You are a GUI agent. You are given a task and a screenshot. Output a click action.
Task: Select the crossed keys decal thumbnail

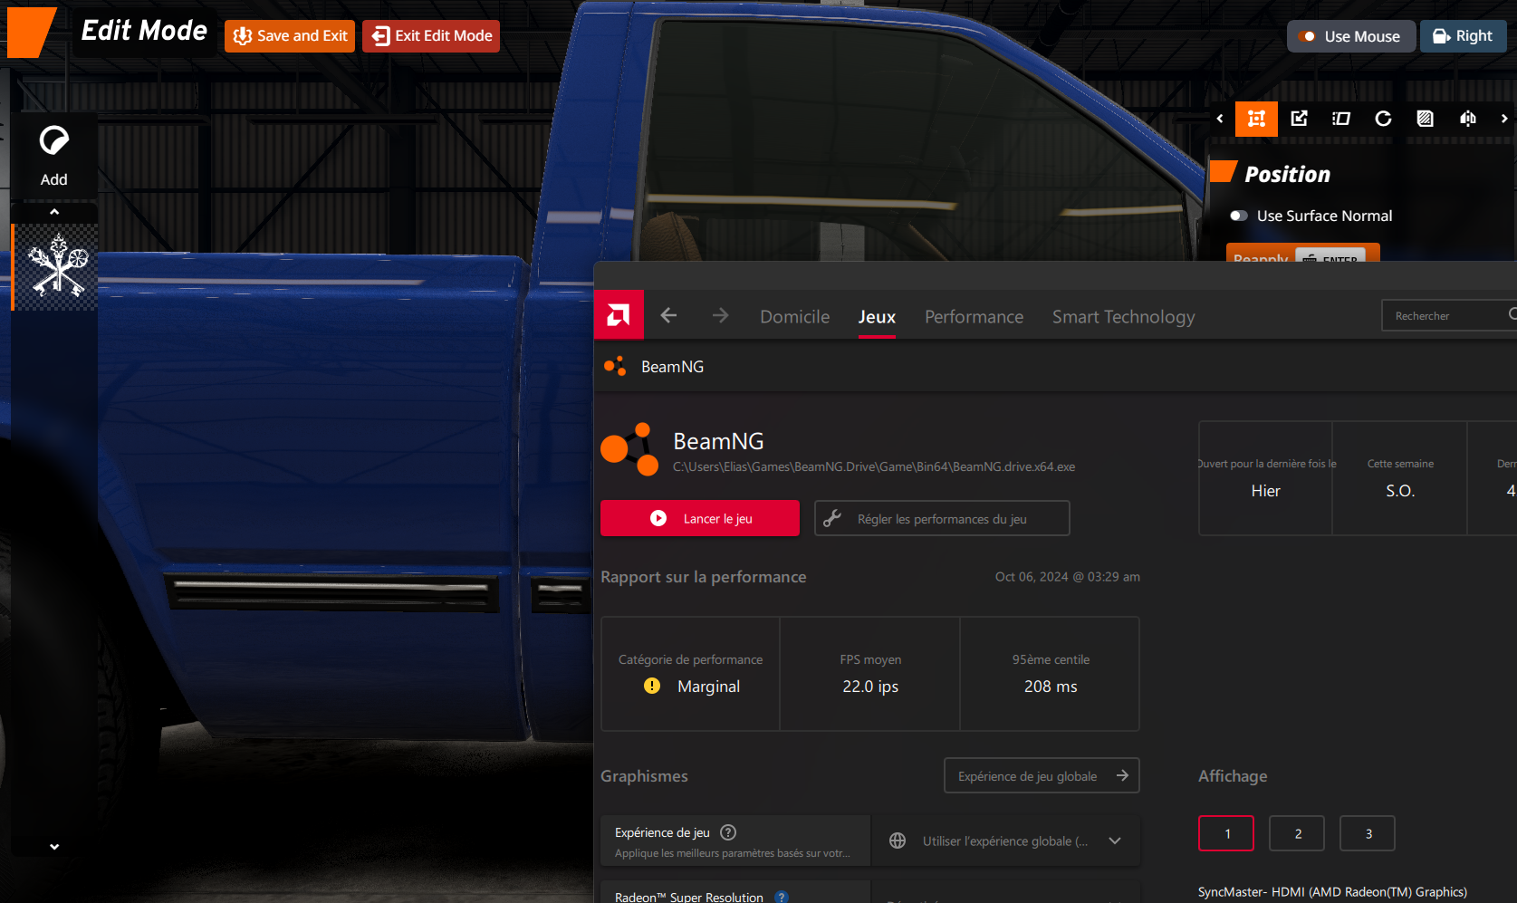pos(56,267)
